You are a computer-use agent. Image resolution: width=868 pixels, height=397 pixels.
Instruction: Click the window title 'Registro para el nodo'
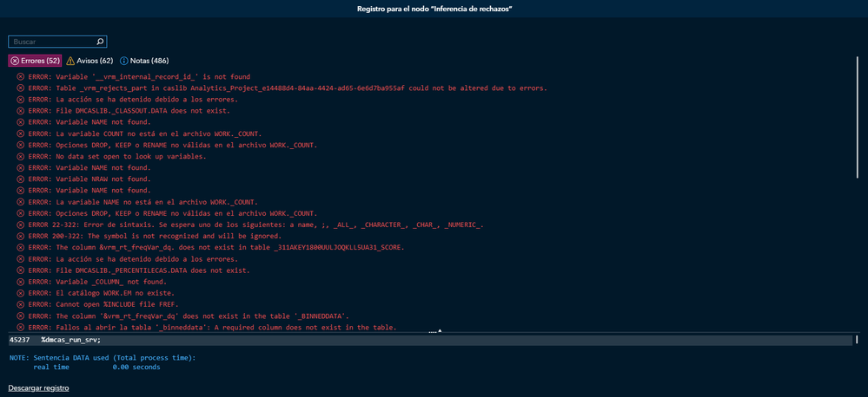[434, 9]
